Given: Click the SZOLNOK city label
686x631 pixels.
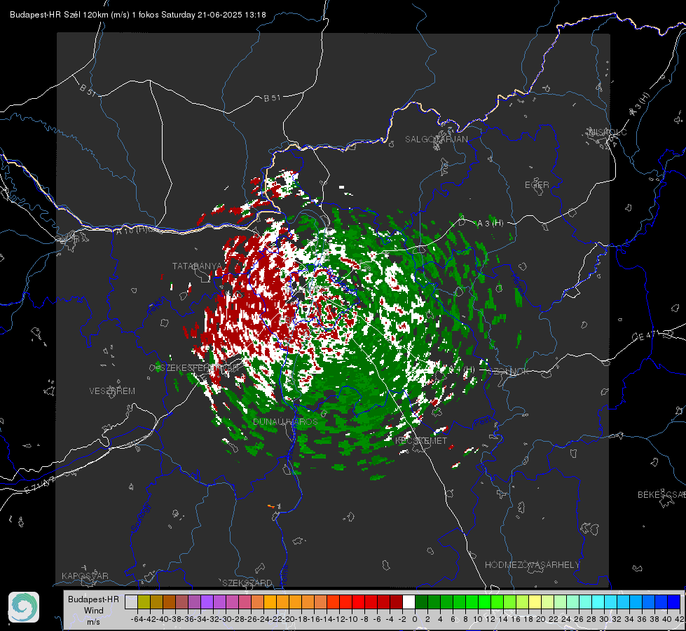Looking at the screenshot, I should tap(509, 371).
